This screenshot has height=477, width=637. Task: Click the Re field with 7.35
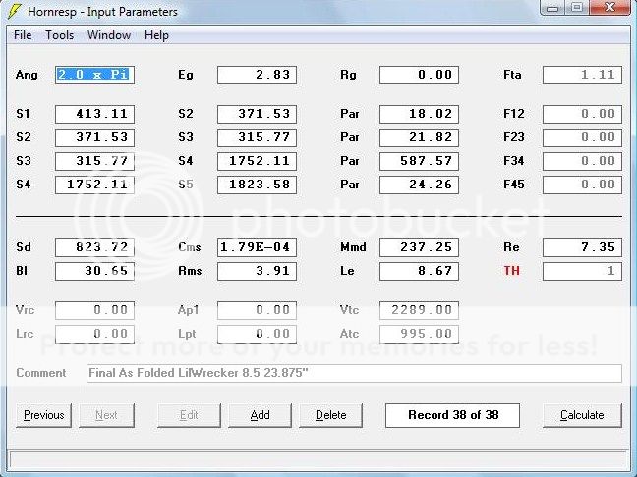point(582,248)
